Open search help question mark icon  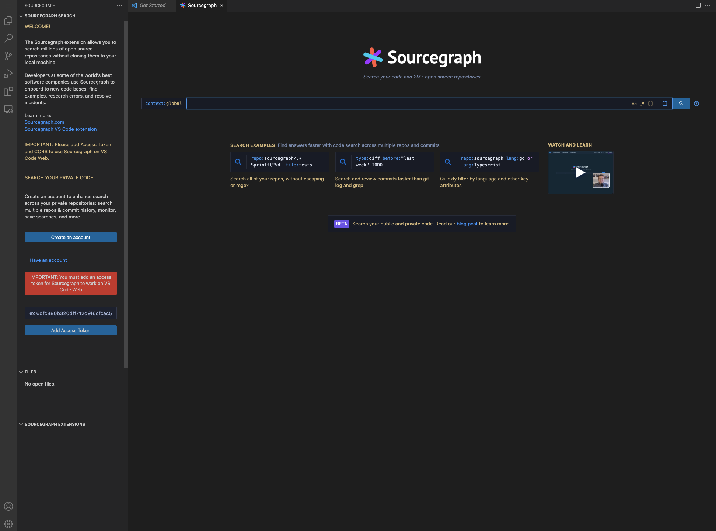tap(696, 103)
